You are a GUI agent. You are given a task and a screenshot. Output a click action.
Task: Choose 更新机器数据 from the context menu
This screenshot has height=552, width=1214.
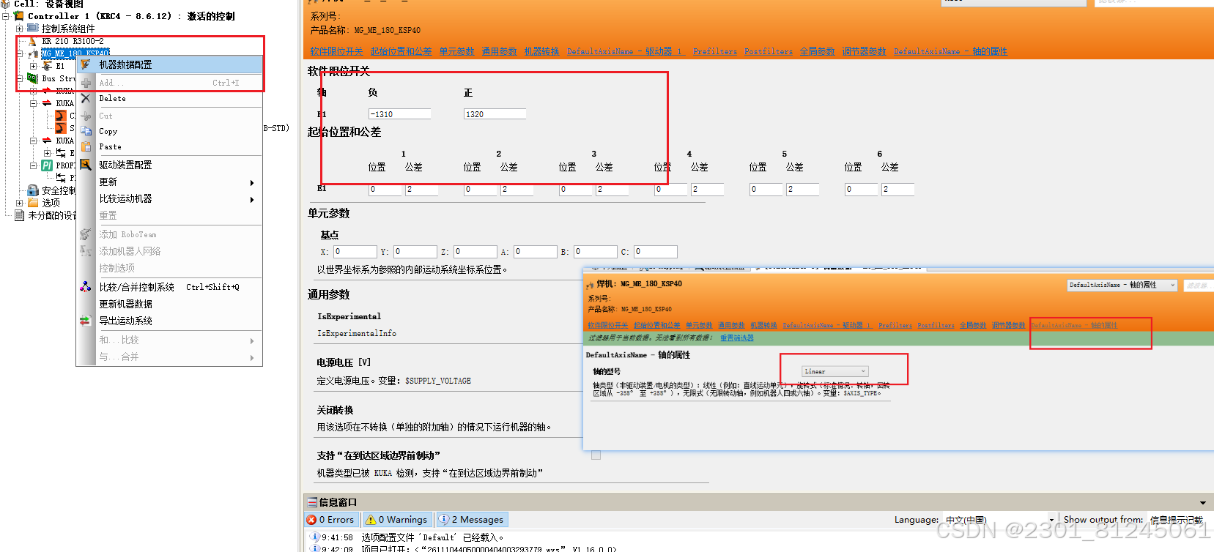click(169, 304)
